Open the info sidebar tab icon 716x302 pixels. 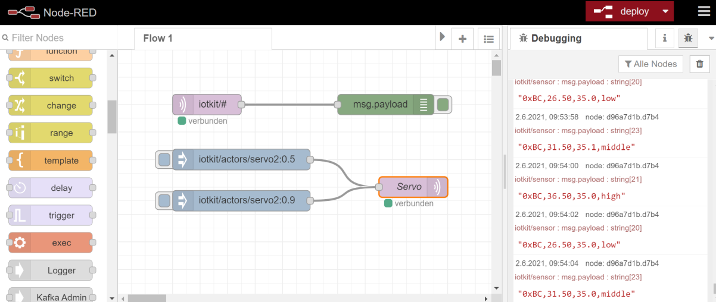pos(665,38)
